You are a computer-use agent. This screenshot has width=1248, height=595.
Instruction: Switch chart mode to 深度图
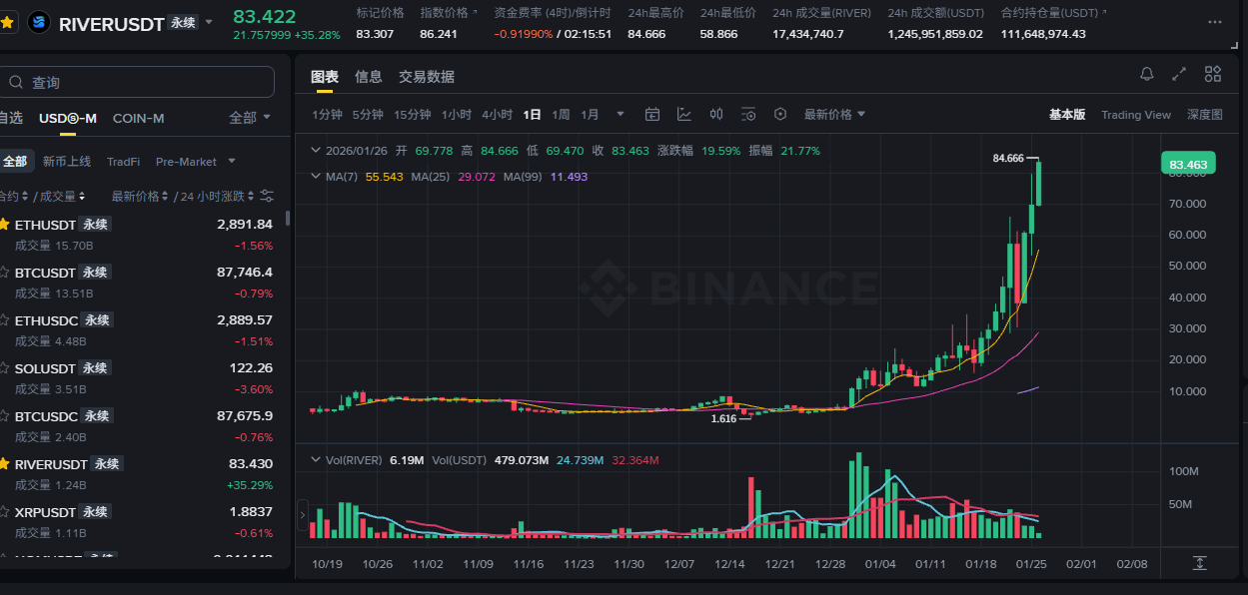1204,115
